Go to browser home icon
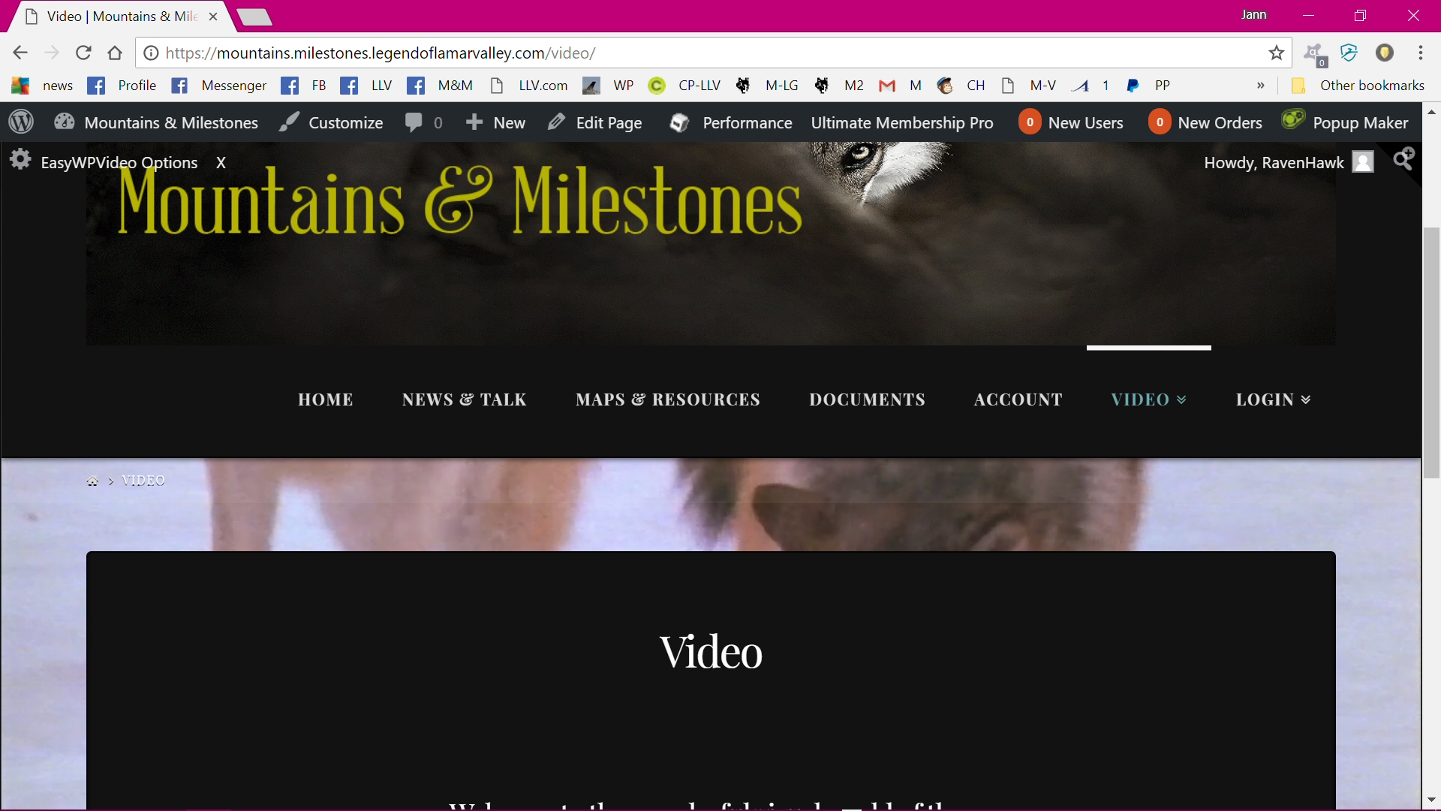This screenshot has width=1441, height=811. [x=115, y=53]
